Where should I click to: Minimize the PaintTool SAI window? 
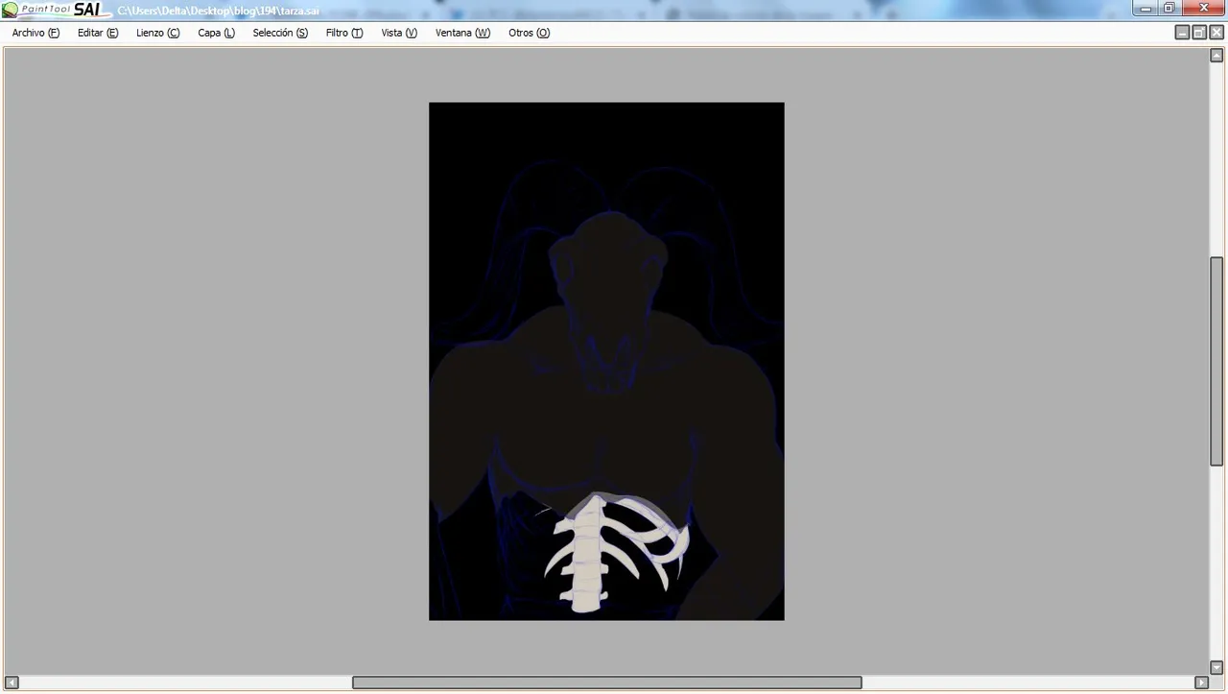tap(1145, 9)
